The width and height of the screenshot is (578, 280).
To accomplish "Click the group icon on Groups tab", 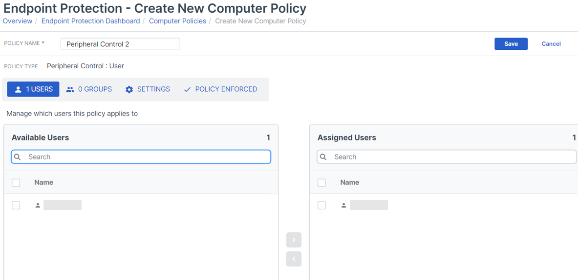I will click(x=70, y=89).
